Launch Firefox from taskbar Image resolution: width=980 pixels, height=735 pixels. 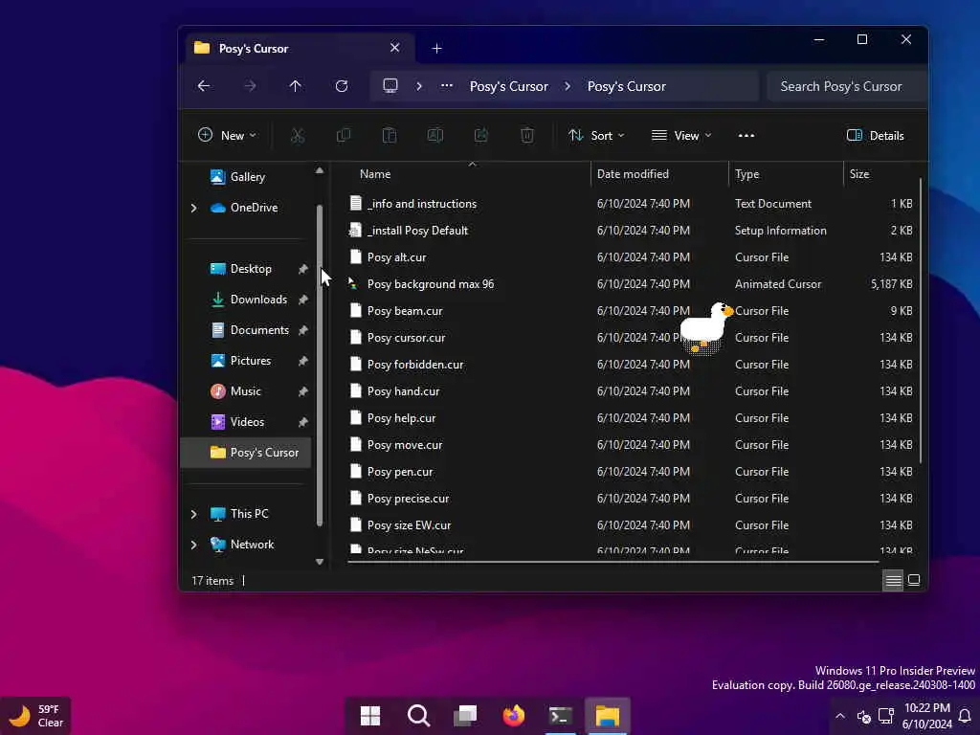coord(513,716)
